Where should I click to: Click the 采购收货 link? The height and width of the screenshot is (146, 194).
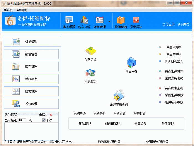tap(139, 114)
